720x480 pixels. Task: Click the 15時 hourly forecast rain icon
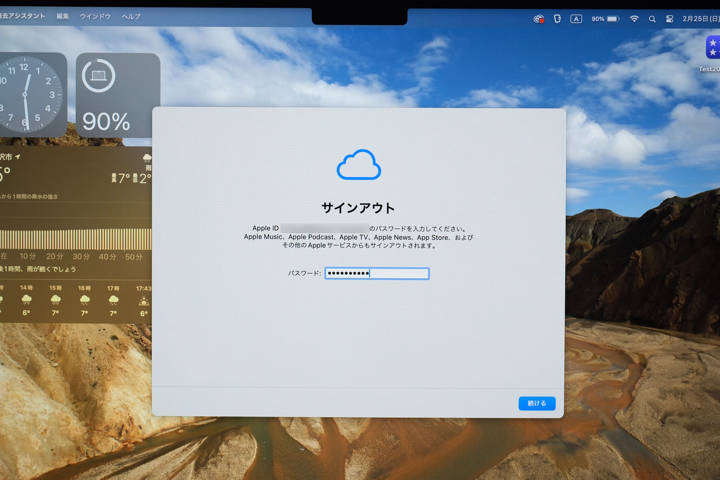click(x=56, y=300)
